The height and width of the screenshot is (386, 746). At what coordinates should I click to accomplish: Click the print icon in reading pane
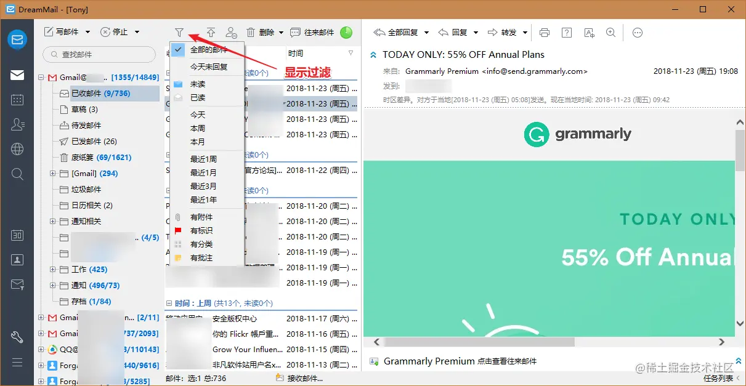click(544, 33)
